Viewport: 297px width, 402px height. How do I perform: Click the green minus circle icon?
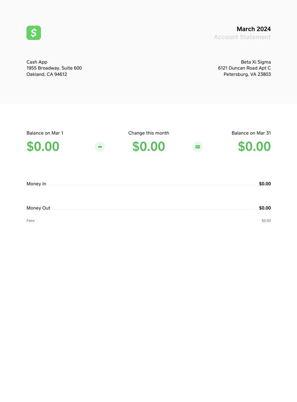tap(100, 147)
